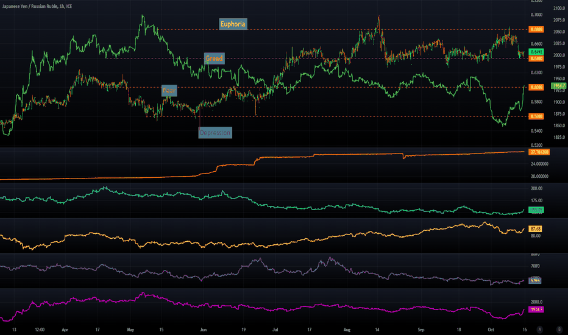Click the 'Sep' date on time axis
Image resolution: width=568 pixels, height=335 pixels.
(x=421, y=330)
